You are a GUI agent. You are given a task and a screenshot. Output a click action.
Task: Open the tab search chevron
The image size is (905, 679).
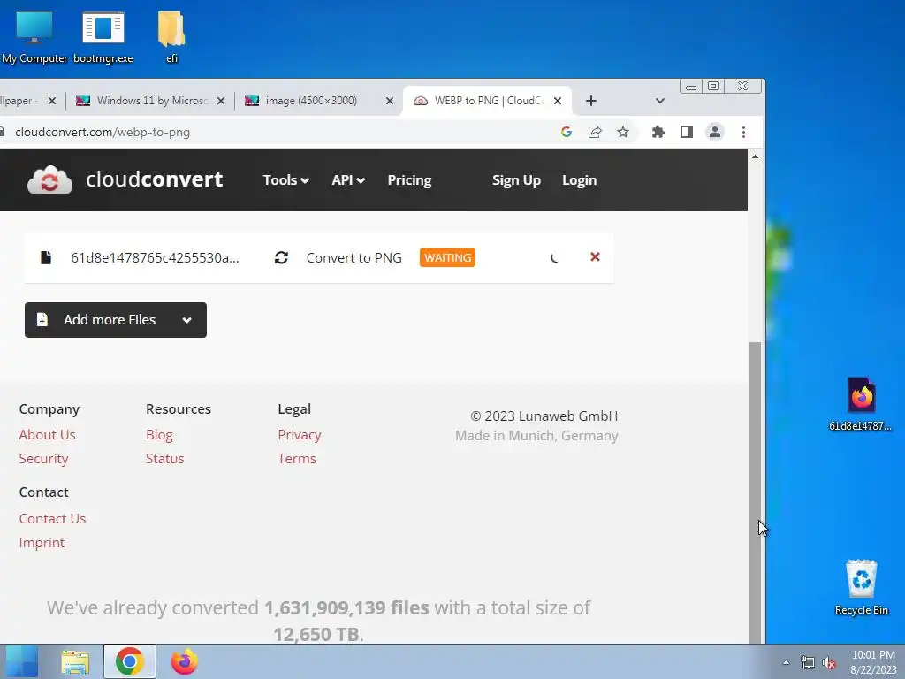click(x=659, y=101)
